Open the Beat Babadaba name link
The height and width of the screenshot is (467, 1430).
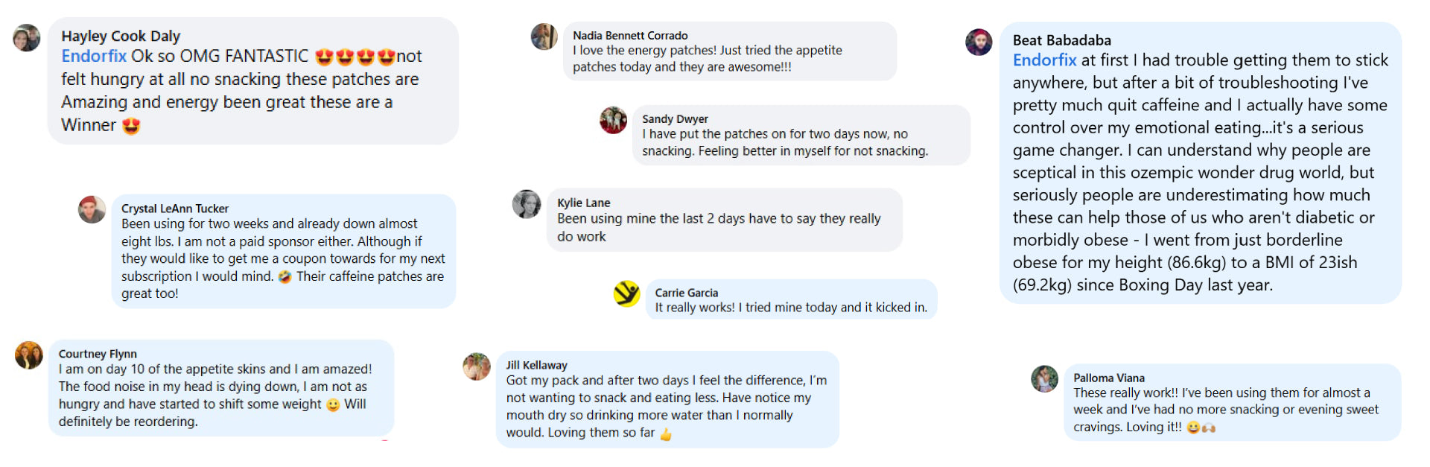[x=1061, y=40]
